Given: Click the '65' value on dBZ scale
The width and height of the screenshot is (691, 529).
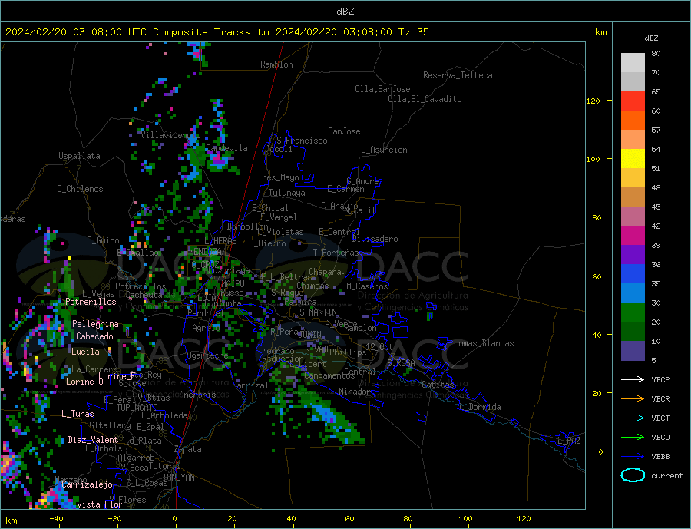Looking at the screenshot, I should pos(656,92).
